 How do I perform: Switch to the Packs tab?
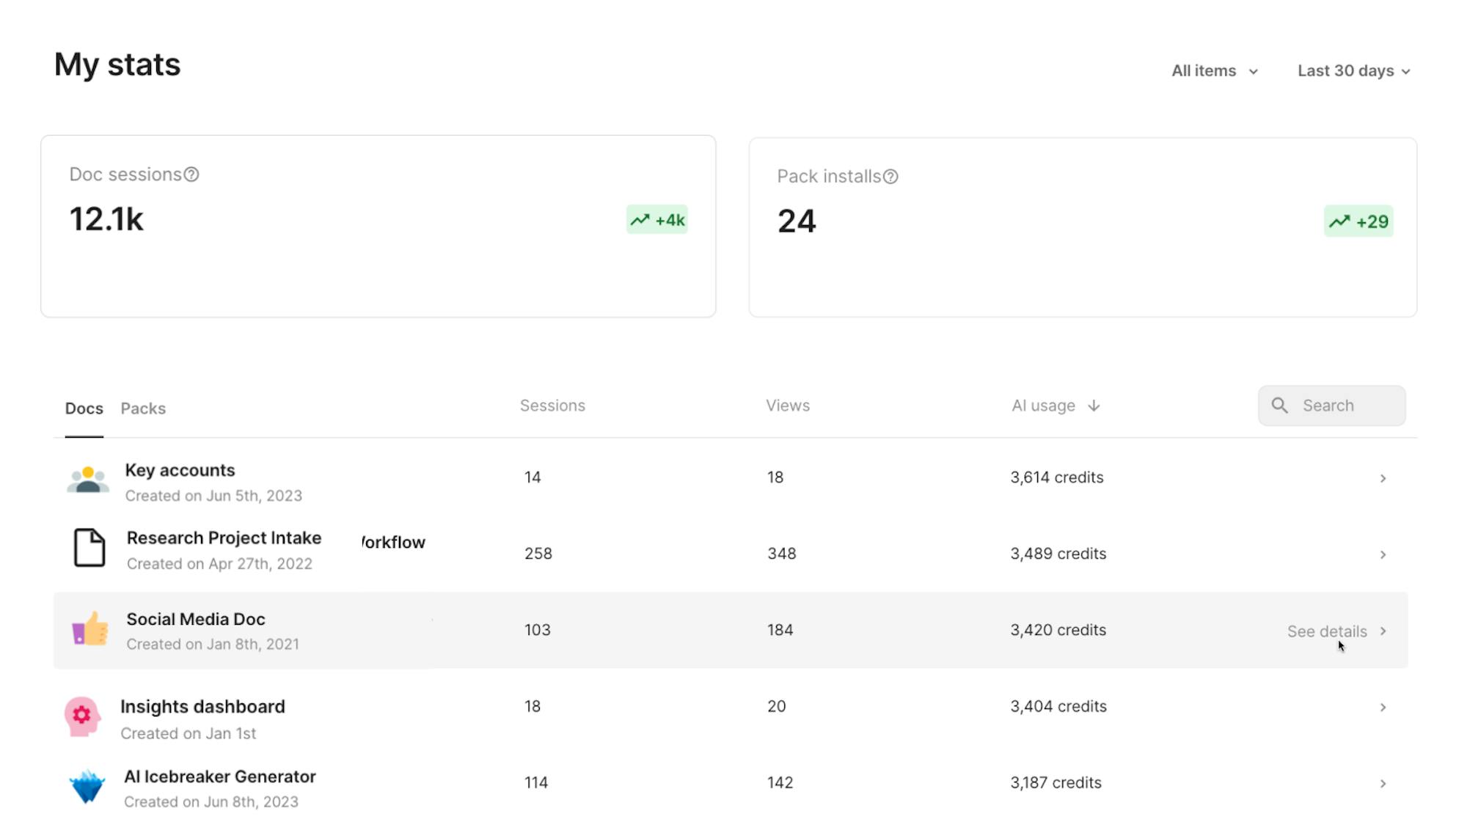point(143,408)
